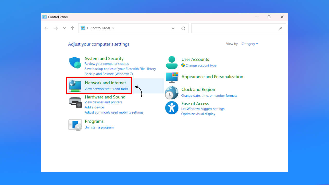This screenshot has height=185, width=329.
Task: Open the User Accounts heading
Action: tap(195, 59)
